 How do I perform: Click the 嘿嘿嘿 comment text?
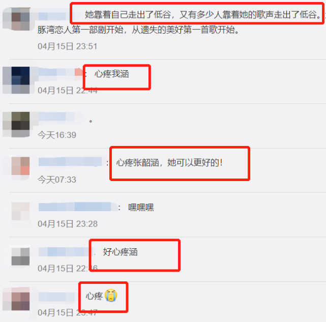click(x=141, y=208)
